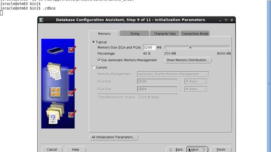Viewport: 271px width, 152px height.
Task: Choose the Typical memory radio button
Action: click(94, 42)
